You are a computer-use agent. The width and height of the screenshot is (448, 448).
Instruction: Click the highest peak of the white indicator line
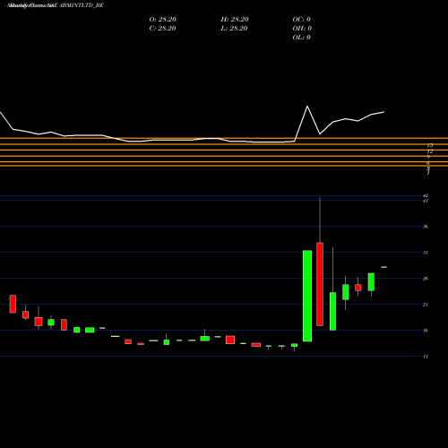(307, 107)
